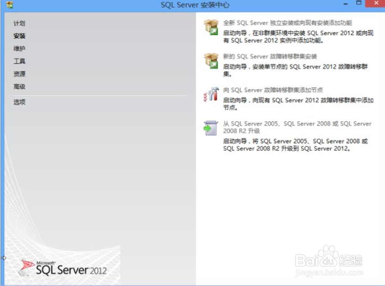Maximize the SQL Server installation center window
The image size is (385, 286).
(x=359, y=3)
